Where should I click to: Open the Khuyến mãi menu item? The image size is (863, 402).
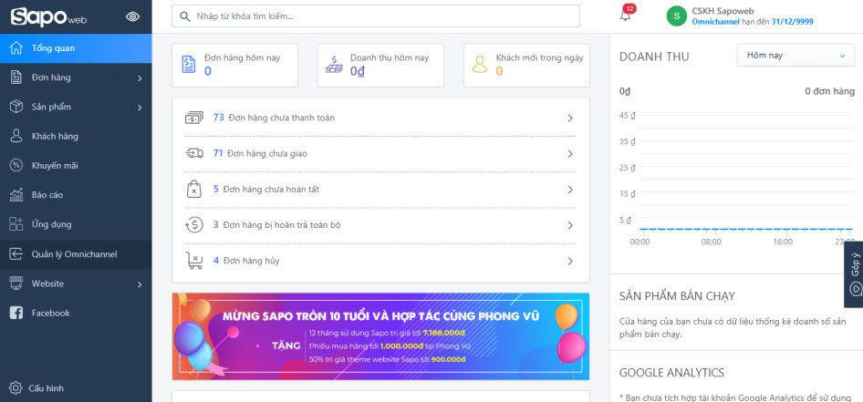(76, 166)
